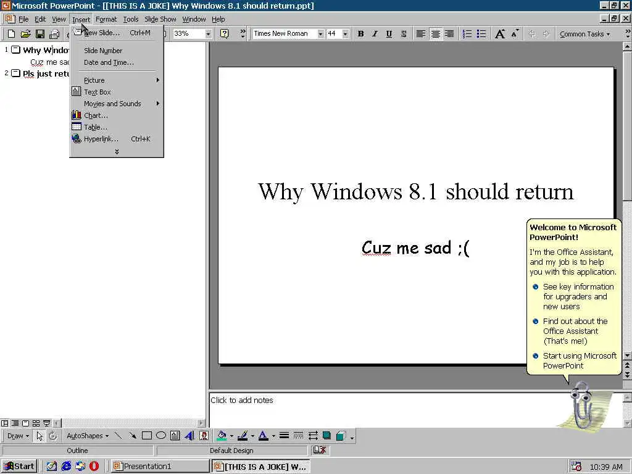Select the Line drawing tool
The width and height of the screenshot is (632, 474).
118,436
